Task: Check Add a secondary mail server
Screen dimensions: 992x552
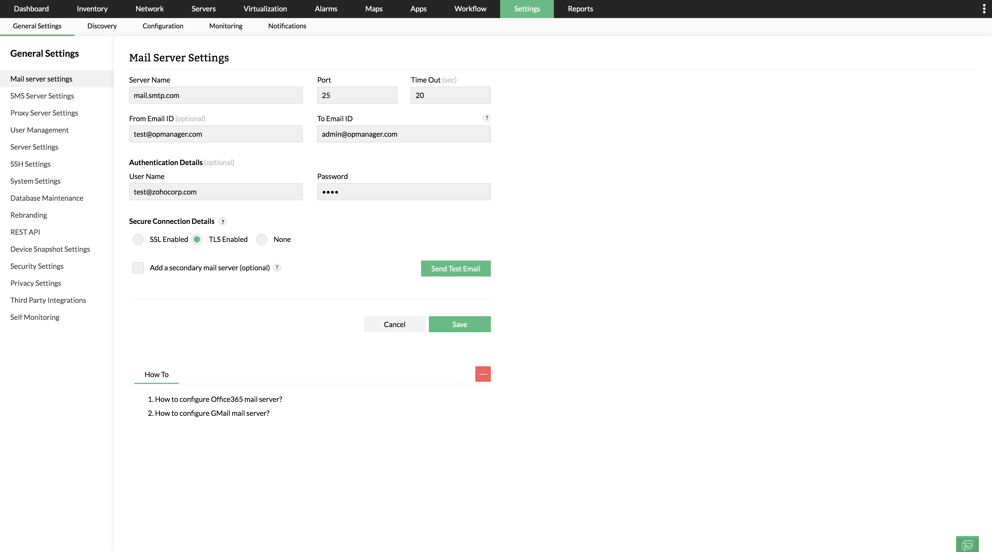Action: (x=138, y=267)
